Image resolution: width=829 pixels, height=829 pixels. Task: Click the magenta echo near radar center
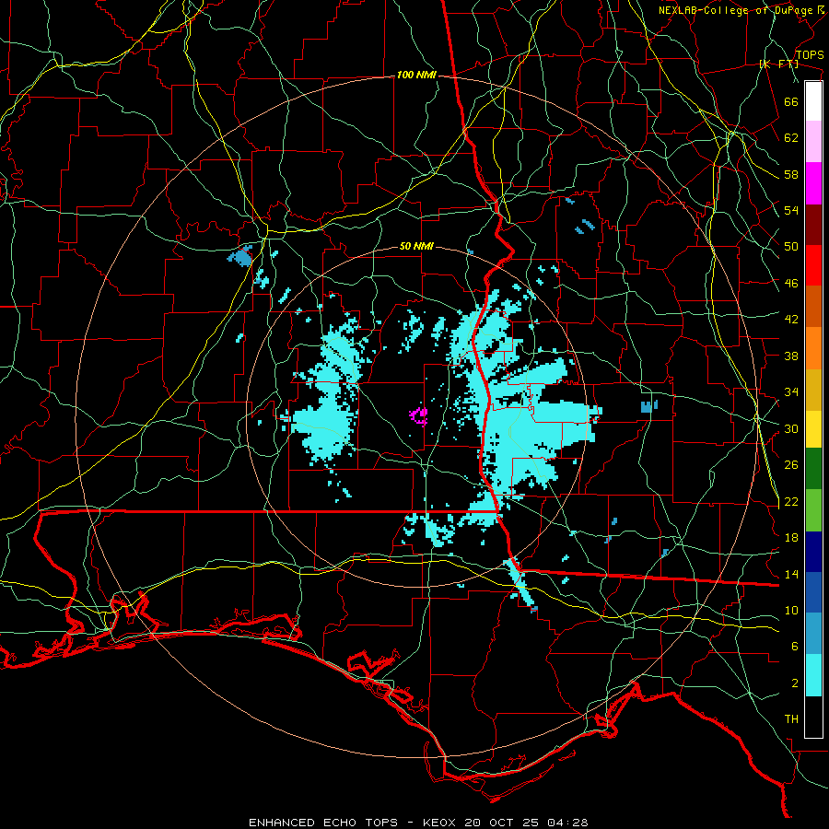(x=419, y=415)
